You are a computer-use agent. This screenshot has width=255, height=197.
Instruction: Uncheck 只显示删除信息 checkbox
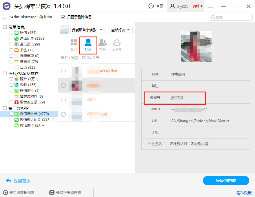pyautogui.click(x=63, y=17)
